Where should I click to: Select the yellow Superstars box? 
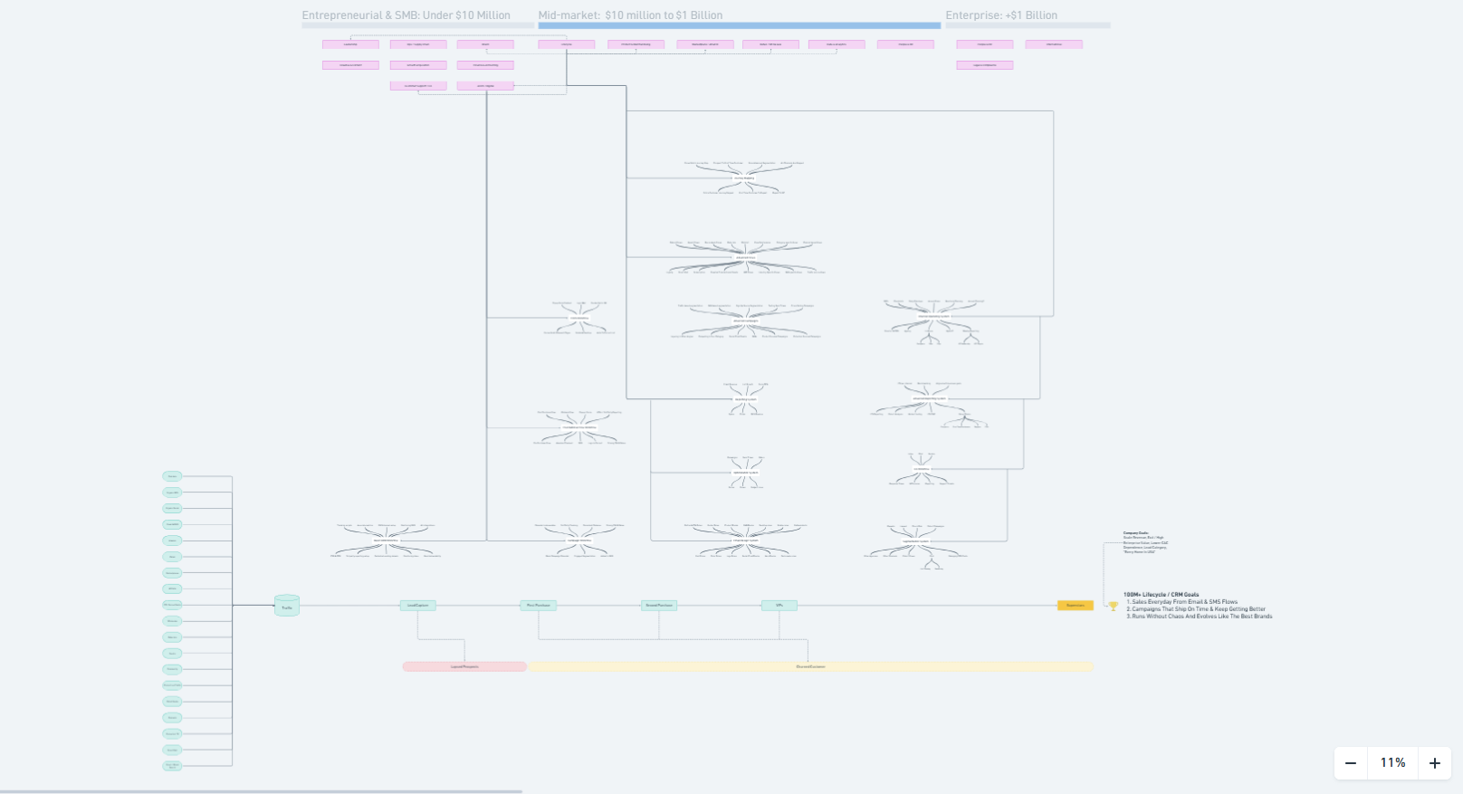1076,606
